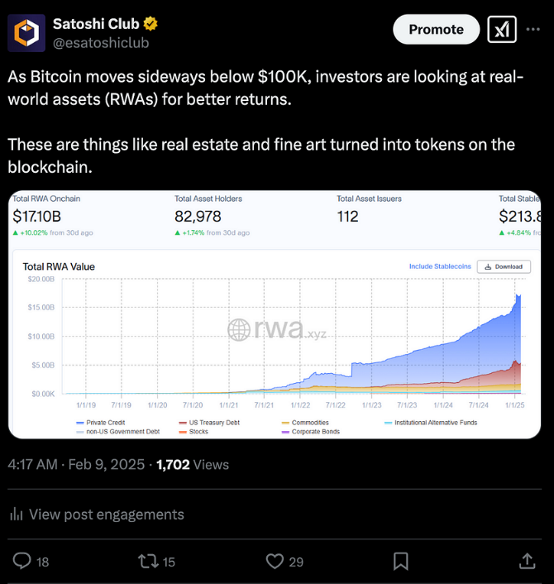Open the more options ellipsis menu

click(533, 30)
